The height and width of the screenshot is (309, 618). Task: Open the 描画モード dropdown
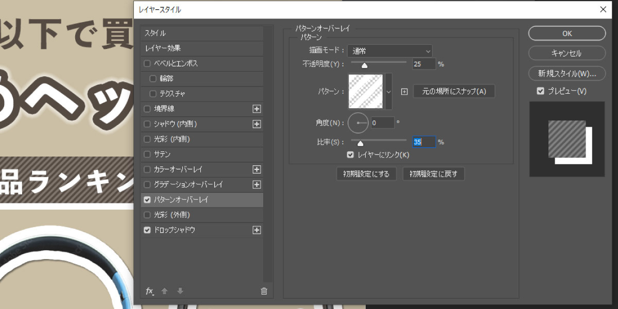click(390, 51)
